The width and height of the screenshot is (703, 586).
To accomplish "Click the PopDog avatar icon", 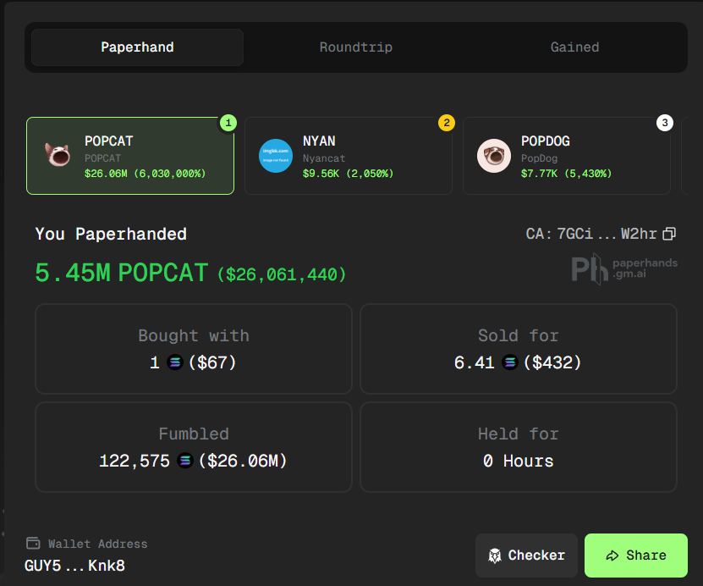I will point(494,156).
